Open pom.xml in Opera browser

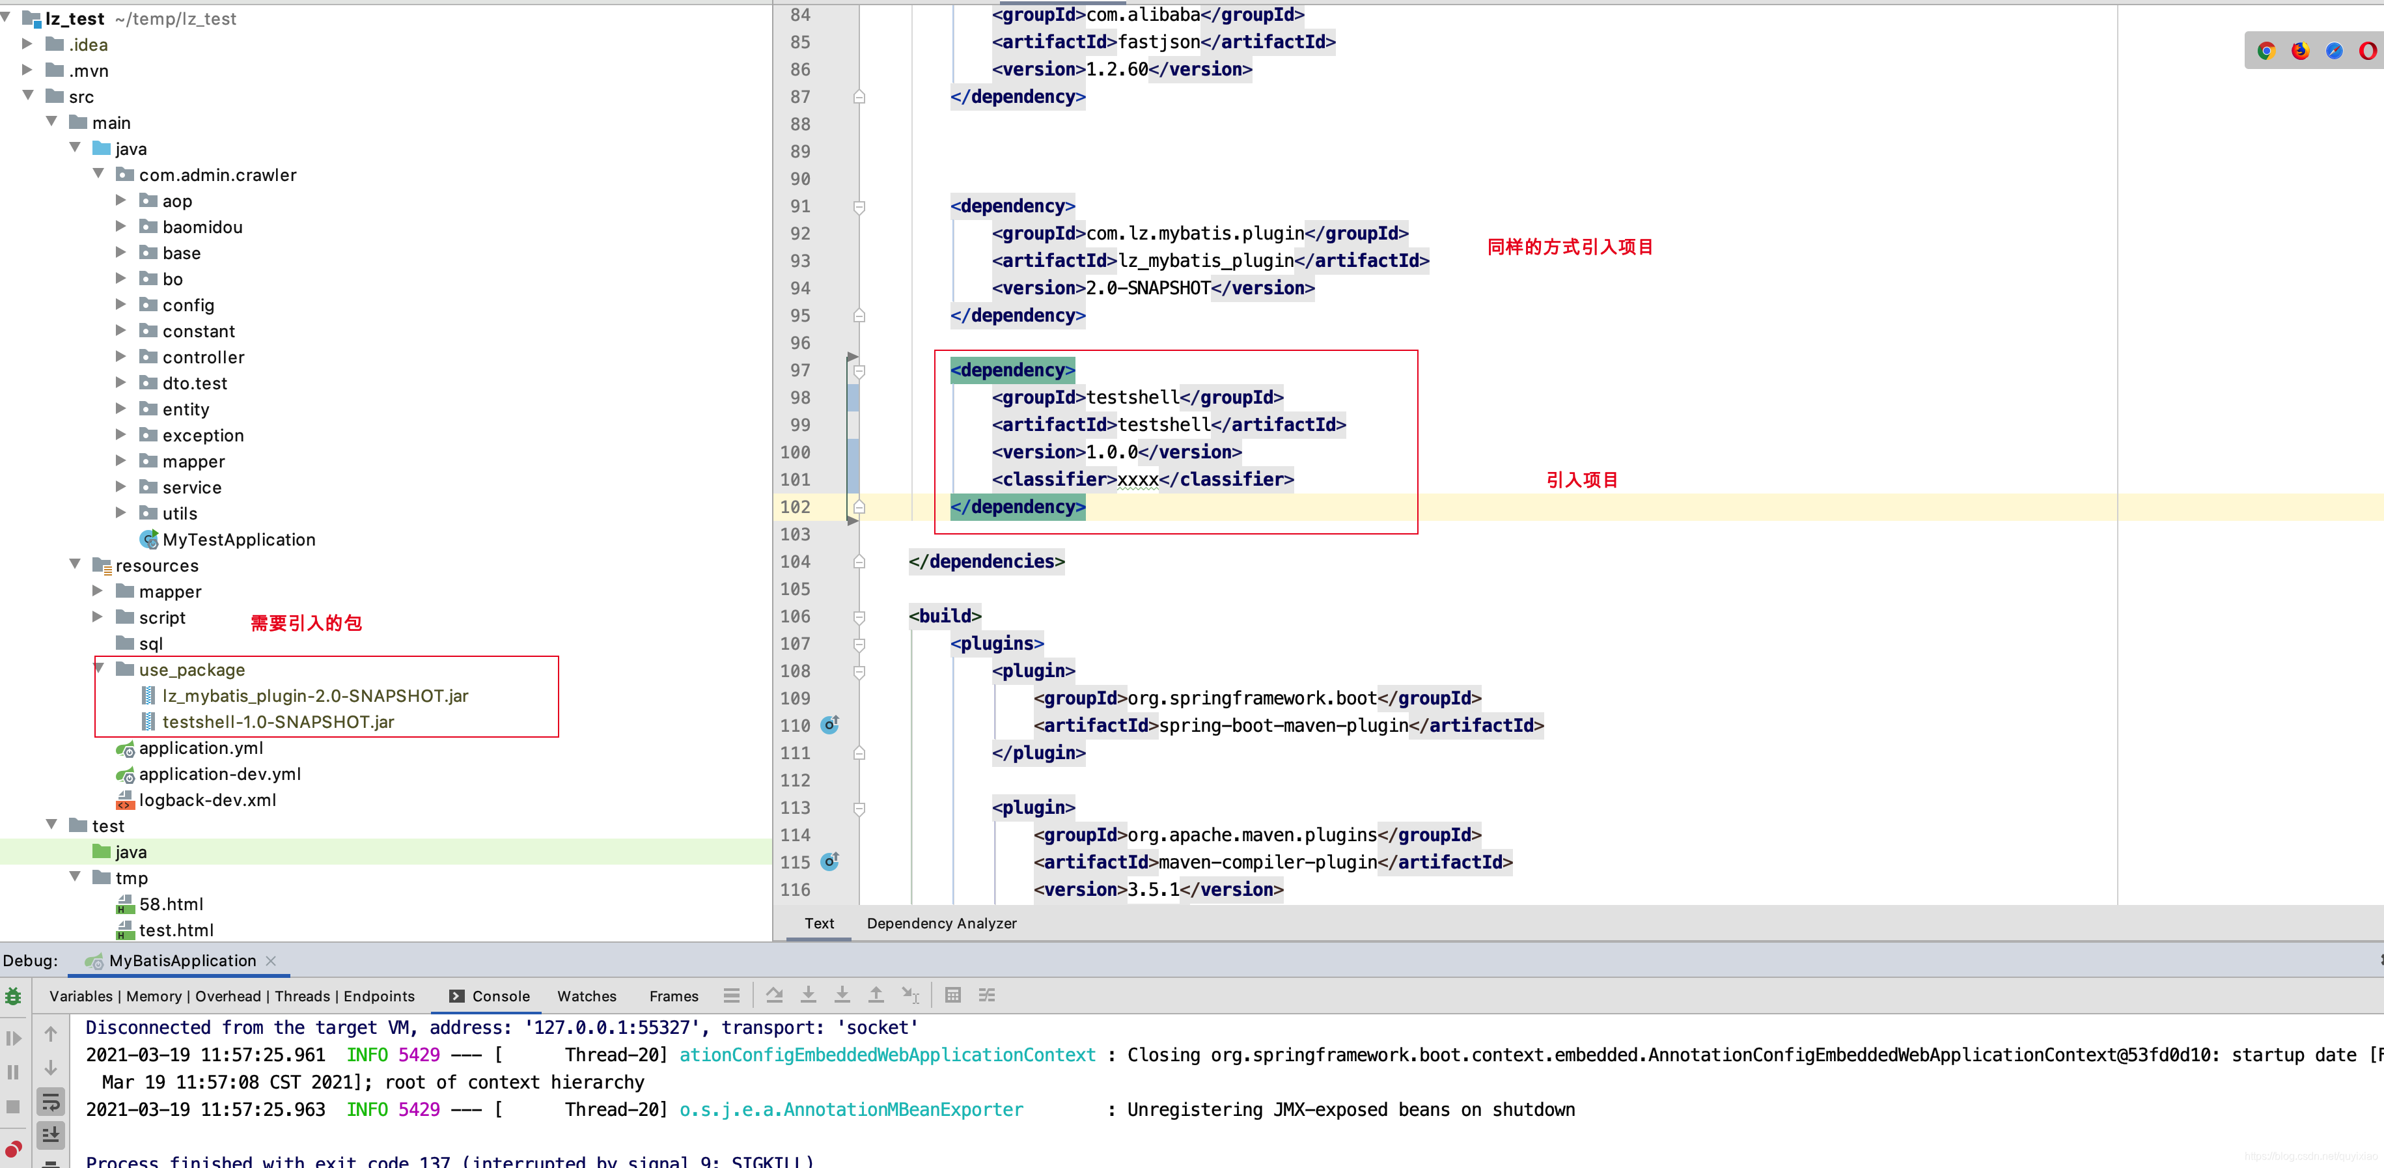click(2367, 51)
